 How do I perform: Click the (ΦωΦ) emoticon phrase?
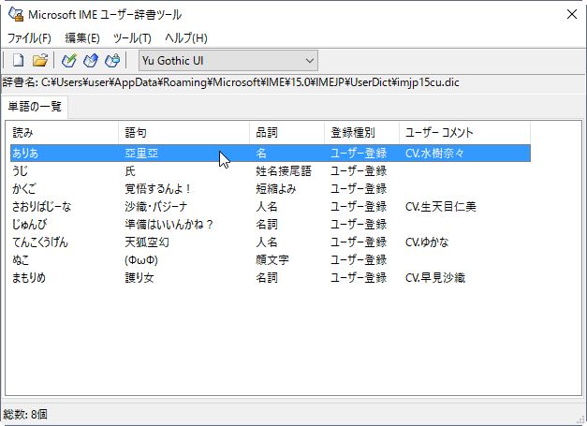tap(141, 259)
